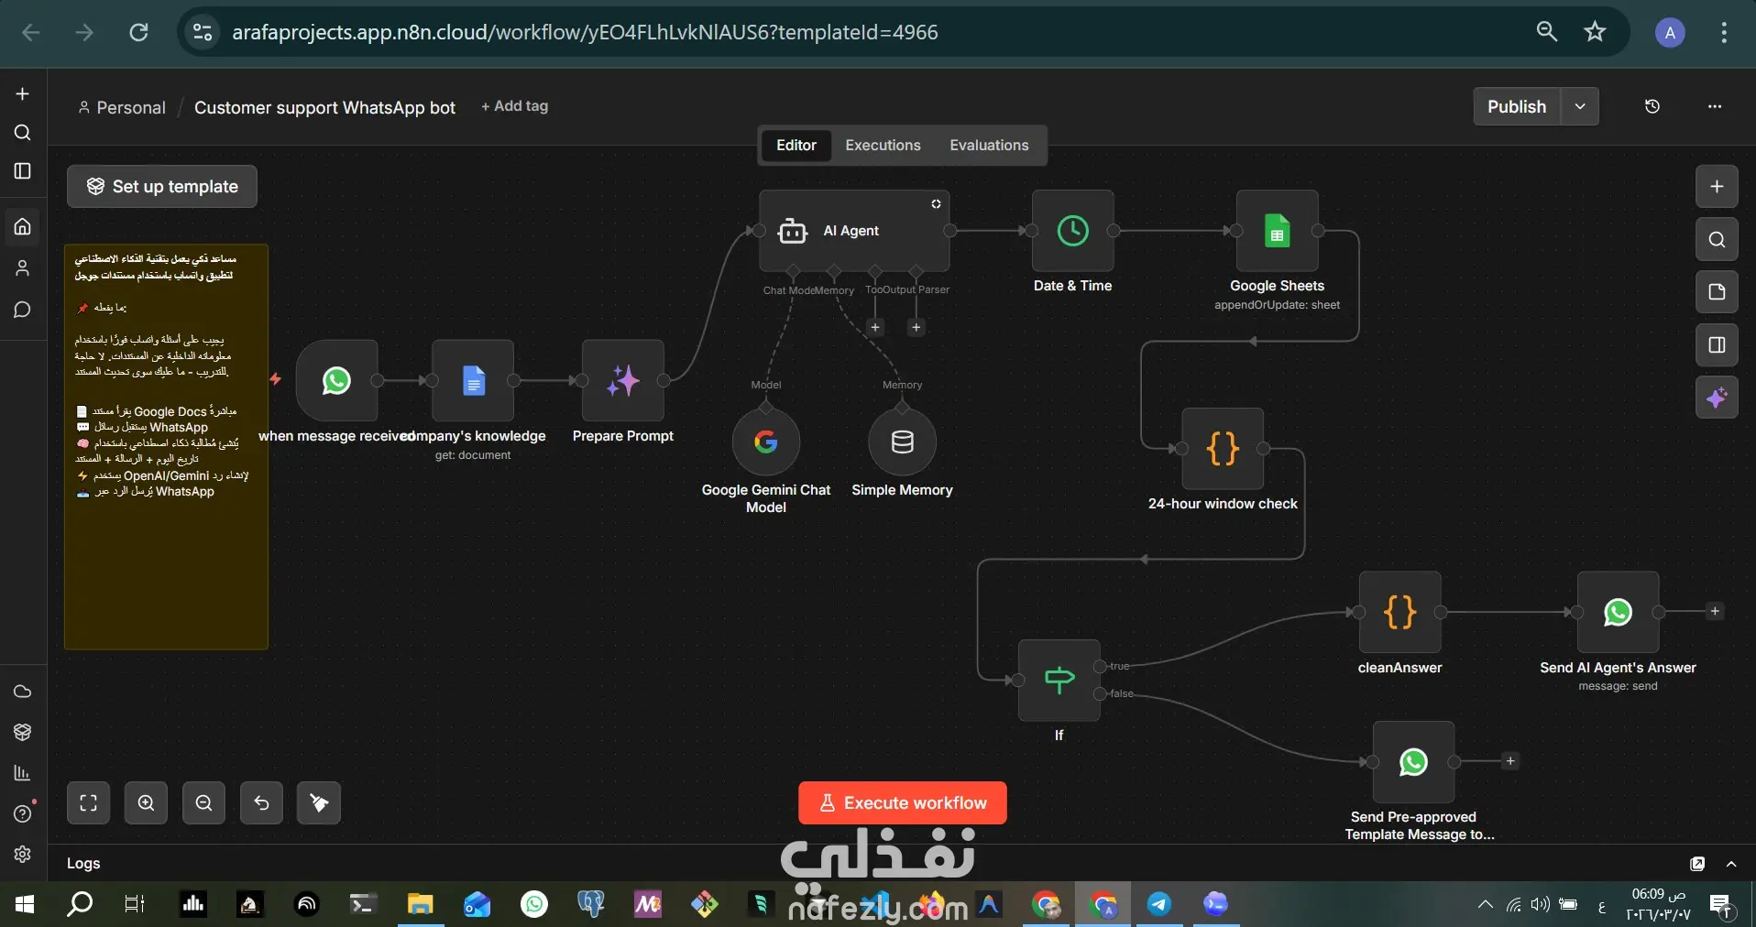This screenshot has height=927, width=1756.
Task: Go to the Overview home page
Action: pyautogui.click(x=23, y=226)
